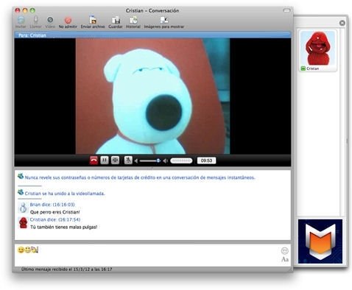This screenshot has height=290, width=352.
Task: Click the Llamar microphone toolbar icon
Action: (x=35, y=21)
